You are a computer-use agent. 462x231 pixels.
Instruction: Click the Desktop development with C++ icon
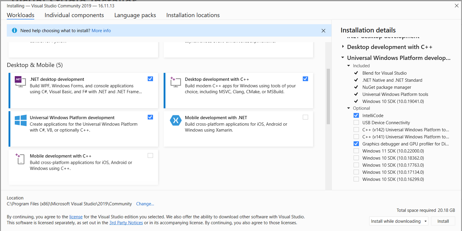click(175, 82)
